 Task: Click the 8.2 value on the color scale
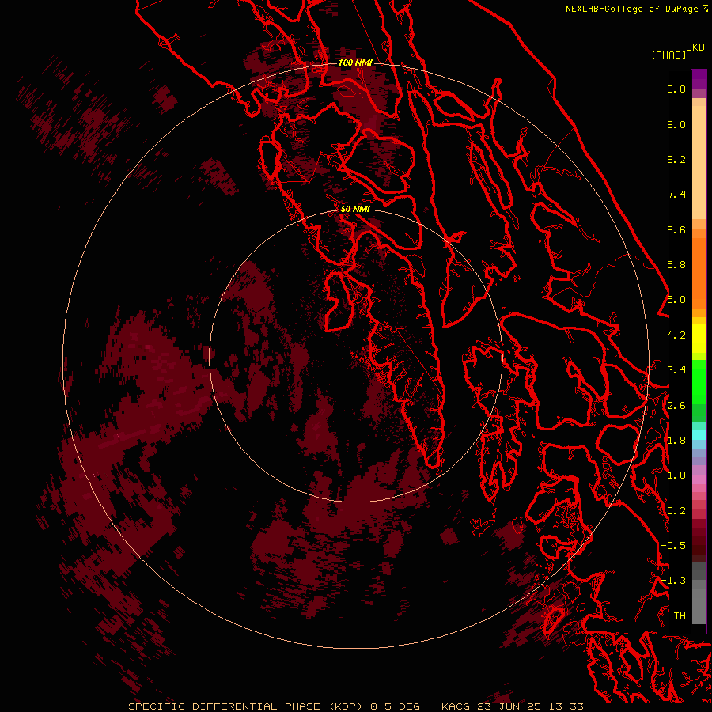point(676,159)
